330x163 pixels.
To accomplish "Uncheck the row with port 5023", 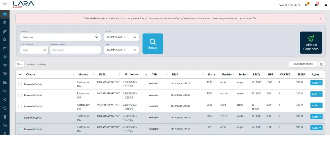I will [20, 129].
